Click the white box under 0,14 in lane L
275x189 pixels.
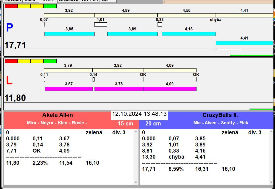pyautogui.click(x=93, y=79)
